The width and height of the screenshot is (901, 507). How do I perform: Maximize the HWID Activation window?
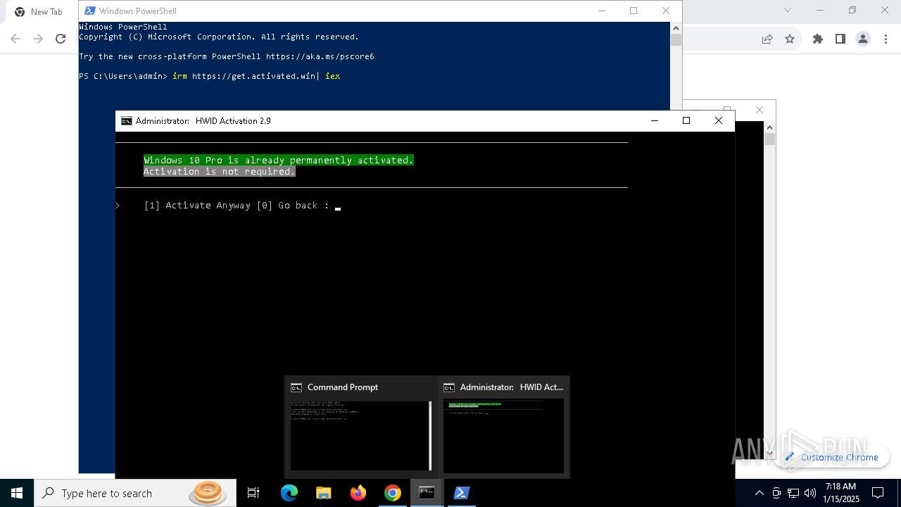pyautogui.click(x=686, y=120)
